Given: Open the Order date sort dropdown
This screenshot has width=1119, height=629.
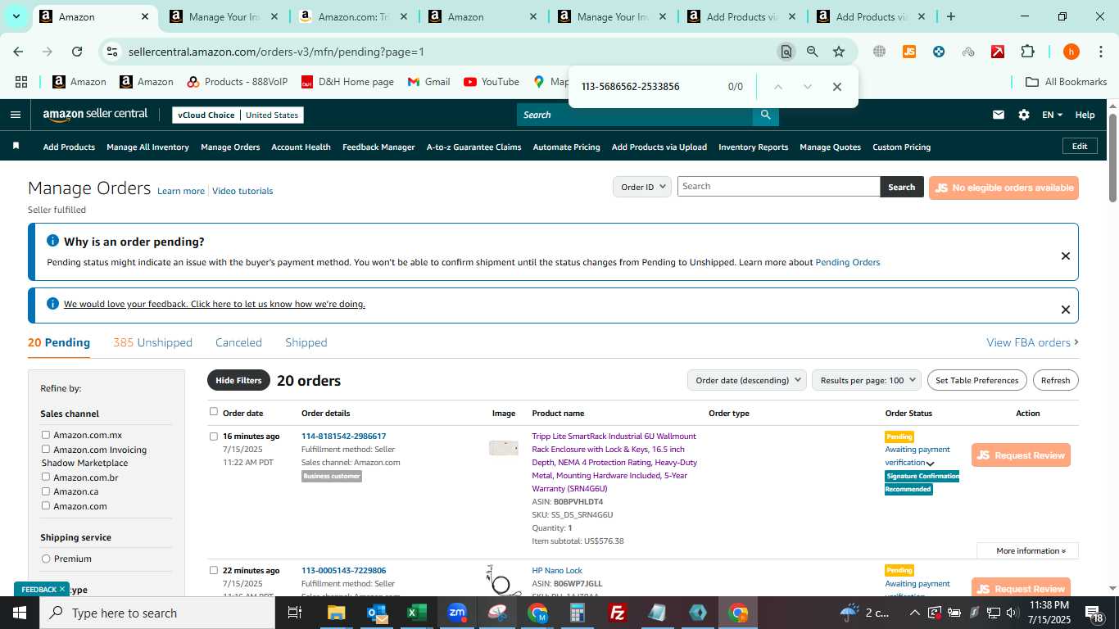Looking at the screenshot, I should 747,380.
